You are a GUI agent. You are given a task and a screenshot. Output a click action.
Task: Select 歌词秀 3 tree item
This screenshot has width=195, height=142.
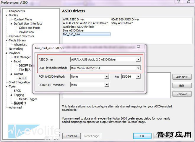[x=20, y=103]
